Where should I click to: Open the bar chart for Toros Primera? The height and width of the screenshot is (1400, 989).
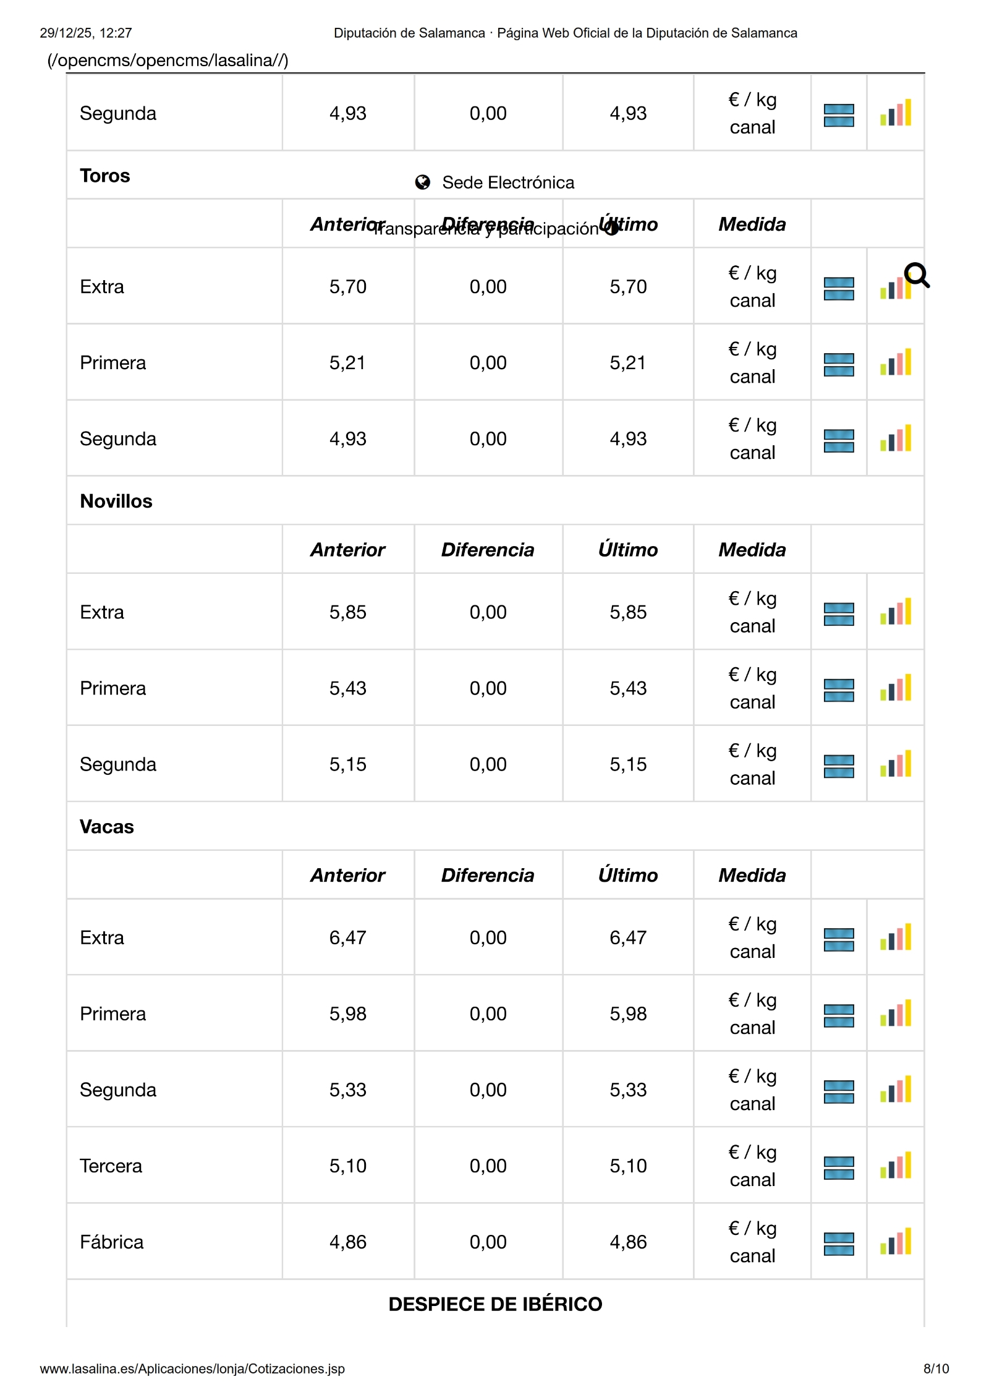pyautogui.click(x=896, y=362)
